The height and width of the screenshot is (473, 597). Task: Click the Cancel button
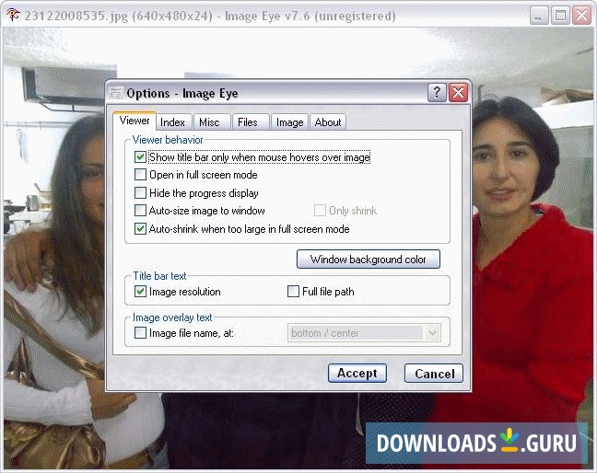click(434, 374)
